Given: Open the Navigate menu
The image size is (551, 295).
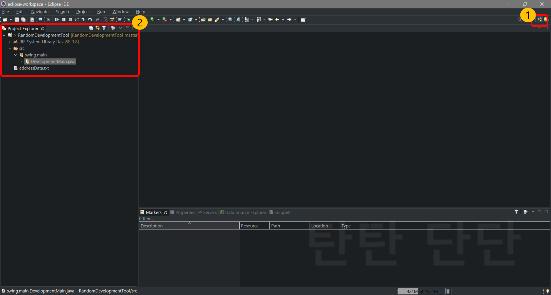Looking at the screenshot, I should (40, 12).
